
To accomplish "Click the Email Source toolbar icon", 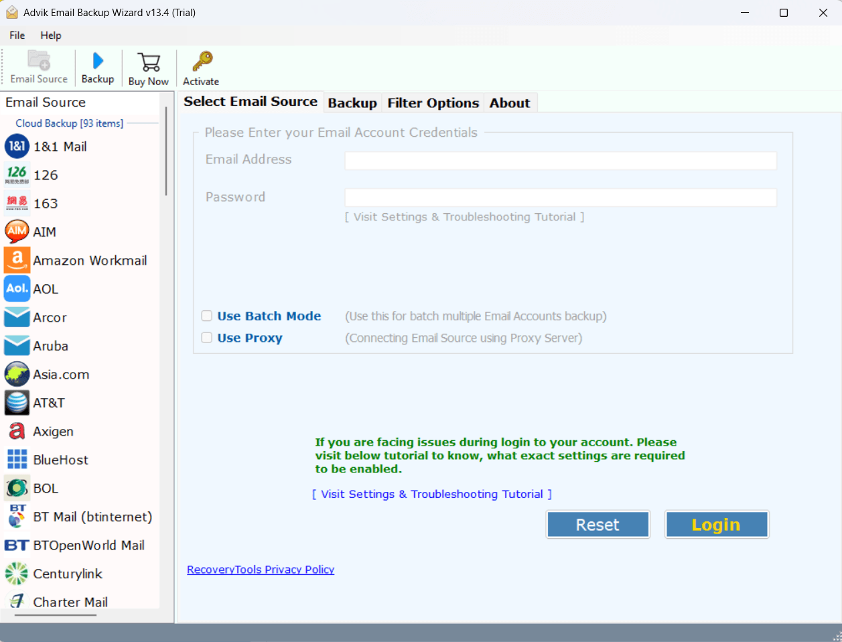I will (39, 61).
